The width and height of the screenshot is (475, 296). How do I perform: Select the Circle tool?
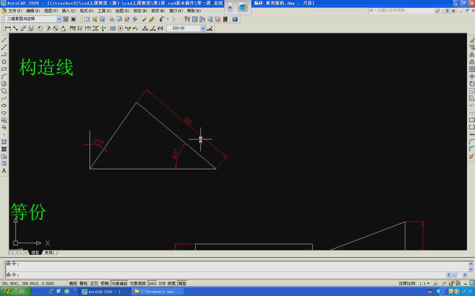tap(4, 84)
